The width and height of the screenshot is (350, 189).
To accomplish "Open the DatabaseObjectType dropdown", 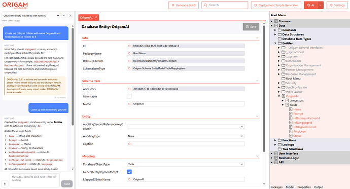I will (x=186, y=164).
